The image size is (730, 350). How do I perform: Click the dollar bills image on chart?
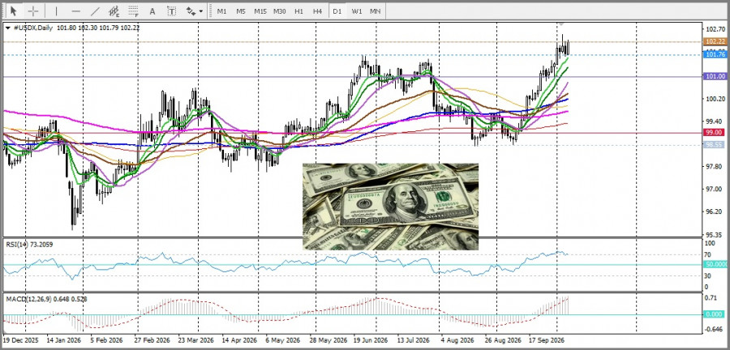click(x=390, y=207)
